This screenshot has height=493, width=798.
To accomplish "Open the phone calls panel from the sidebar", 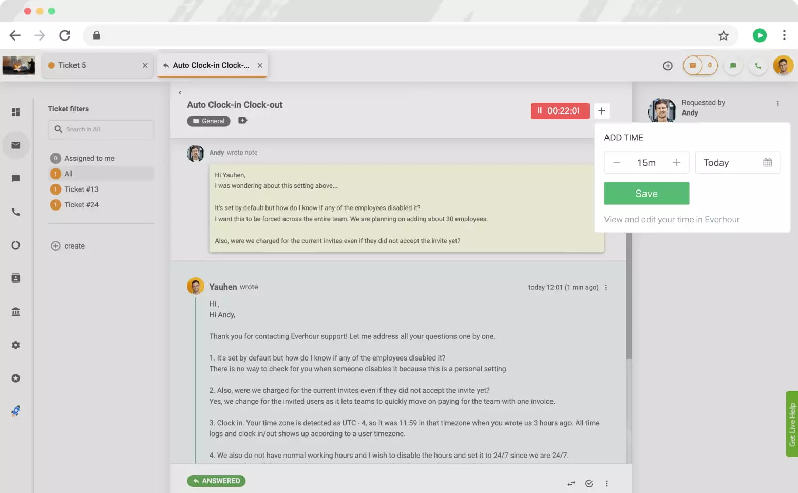I will (16, 212).
